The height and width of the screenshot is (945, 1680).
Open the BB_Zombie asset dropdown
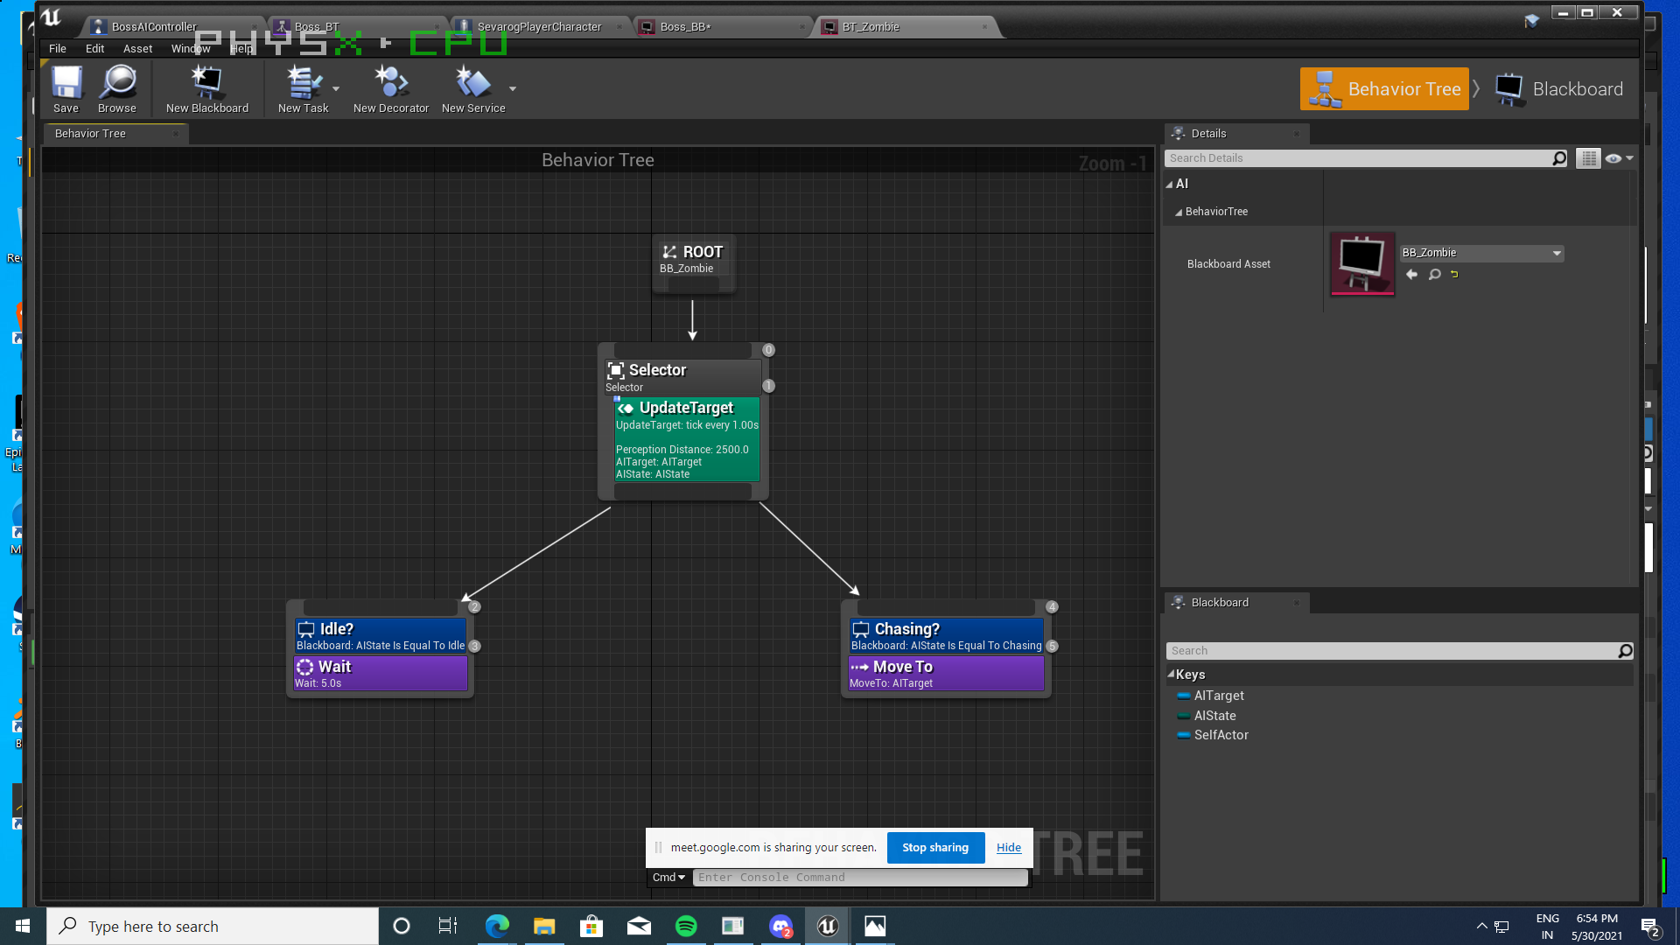(1557, 253)
